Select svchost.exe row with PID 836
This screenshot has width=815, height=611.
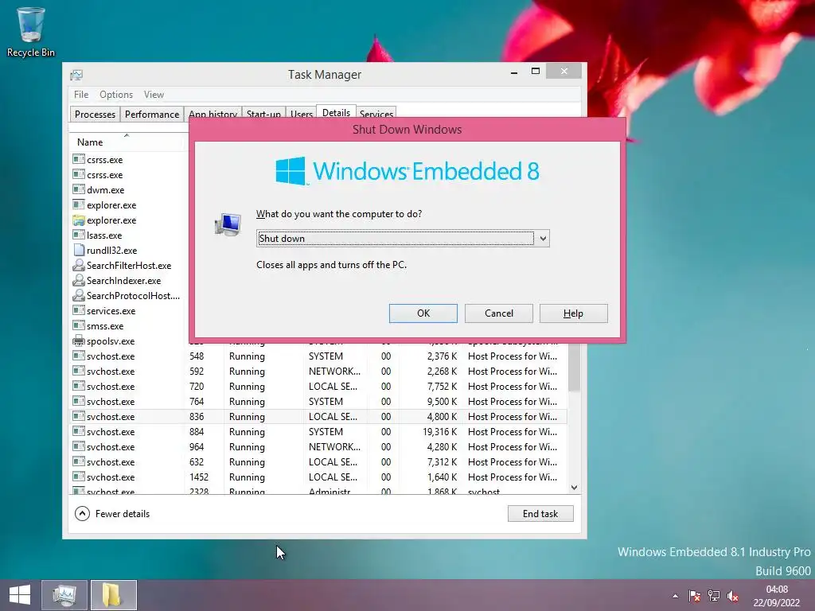pos(318,417)
